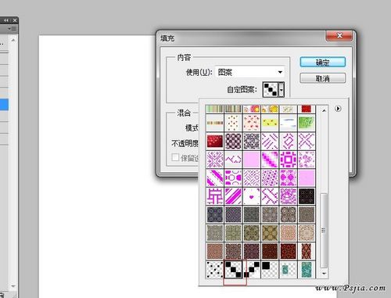This screenshot has height=298, width=391.
Task: Choose the narrow red diamond lattice pattern
Action: tap(307, 251)
